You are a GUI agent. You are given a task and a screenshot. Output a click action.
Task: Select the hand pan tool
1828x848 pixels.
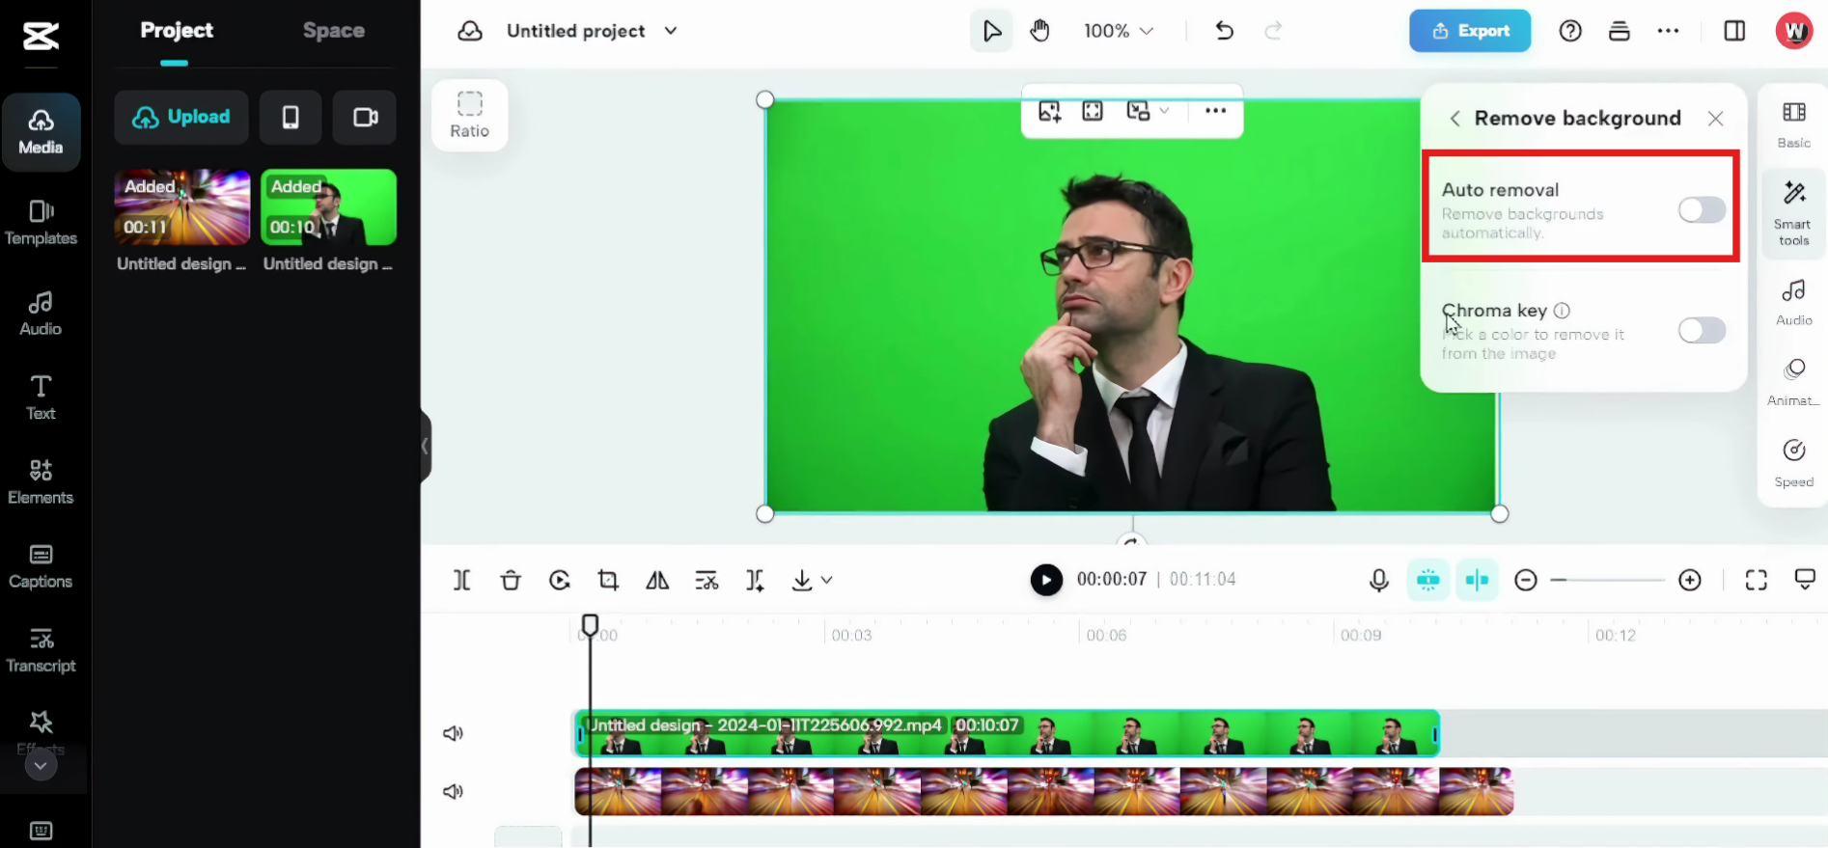(x=1039, y=31)
